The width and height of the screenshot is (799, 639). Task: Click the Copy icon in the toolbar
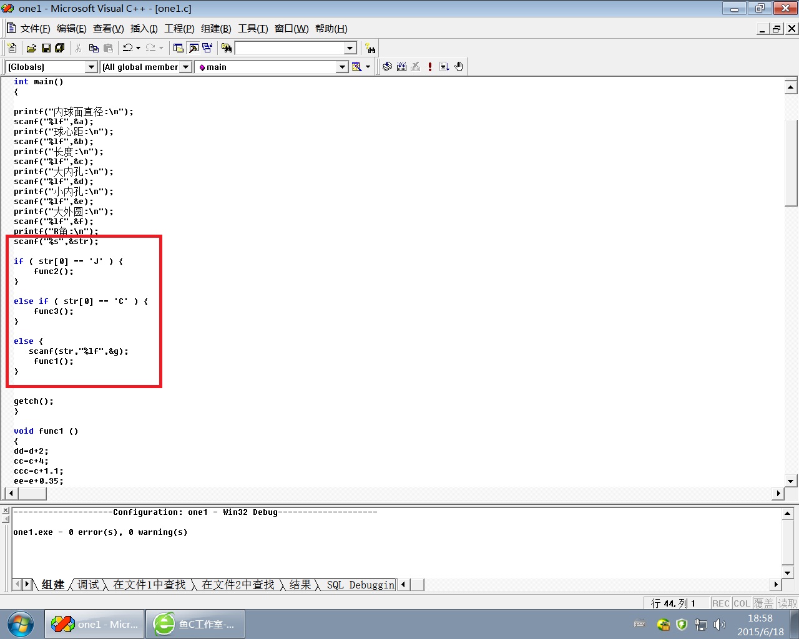click(94, 48)
